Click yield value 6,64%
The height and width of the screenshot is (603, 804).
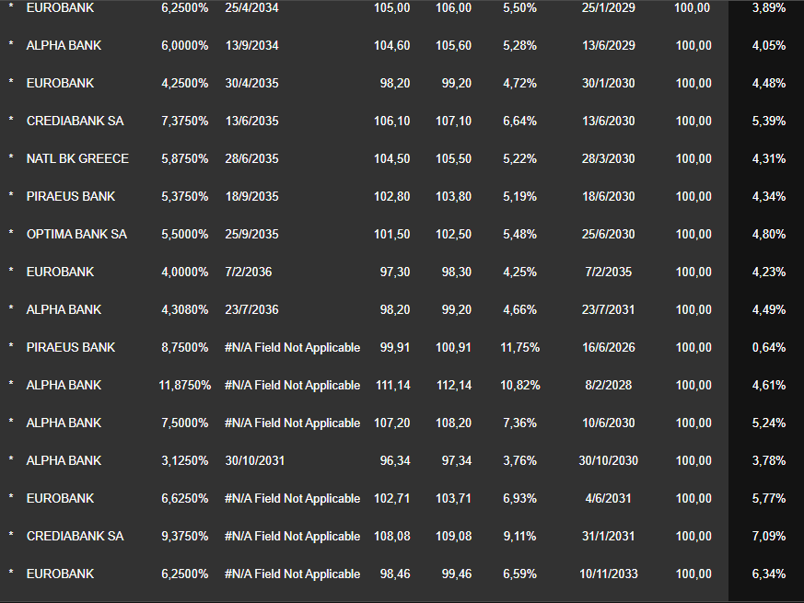coord(520,121)
